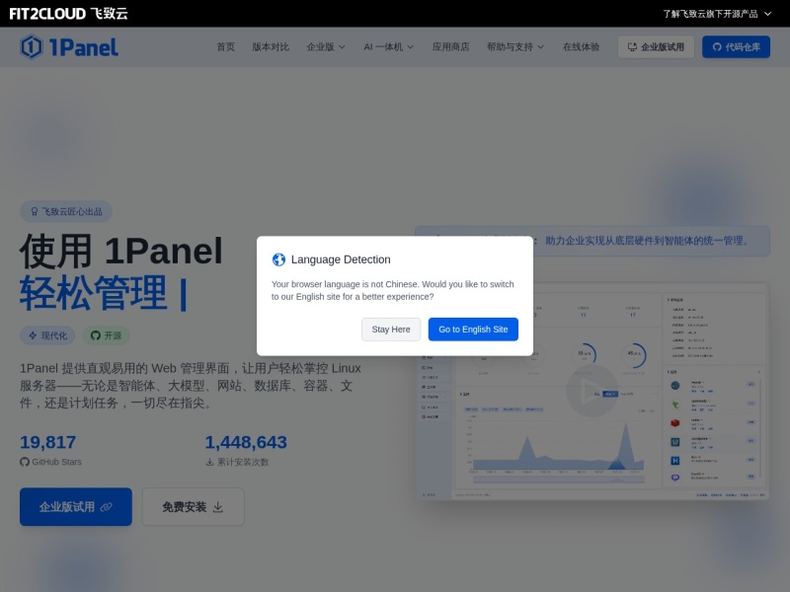
Task: Click the 轻松管理 blue heading text
Action: pyautogui.click(x=93, y=293)
